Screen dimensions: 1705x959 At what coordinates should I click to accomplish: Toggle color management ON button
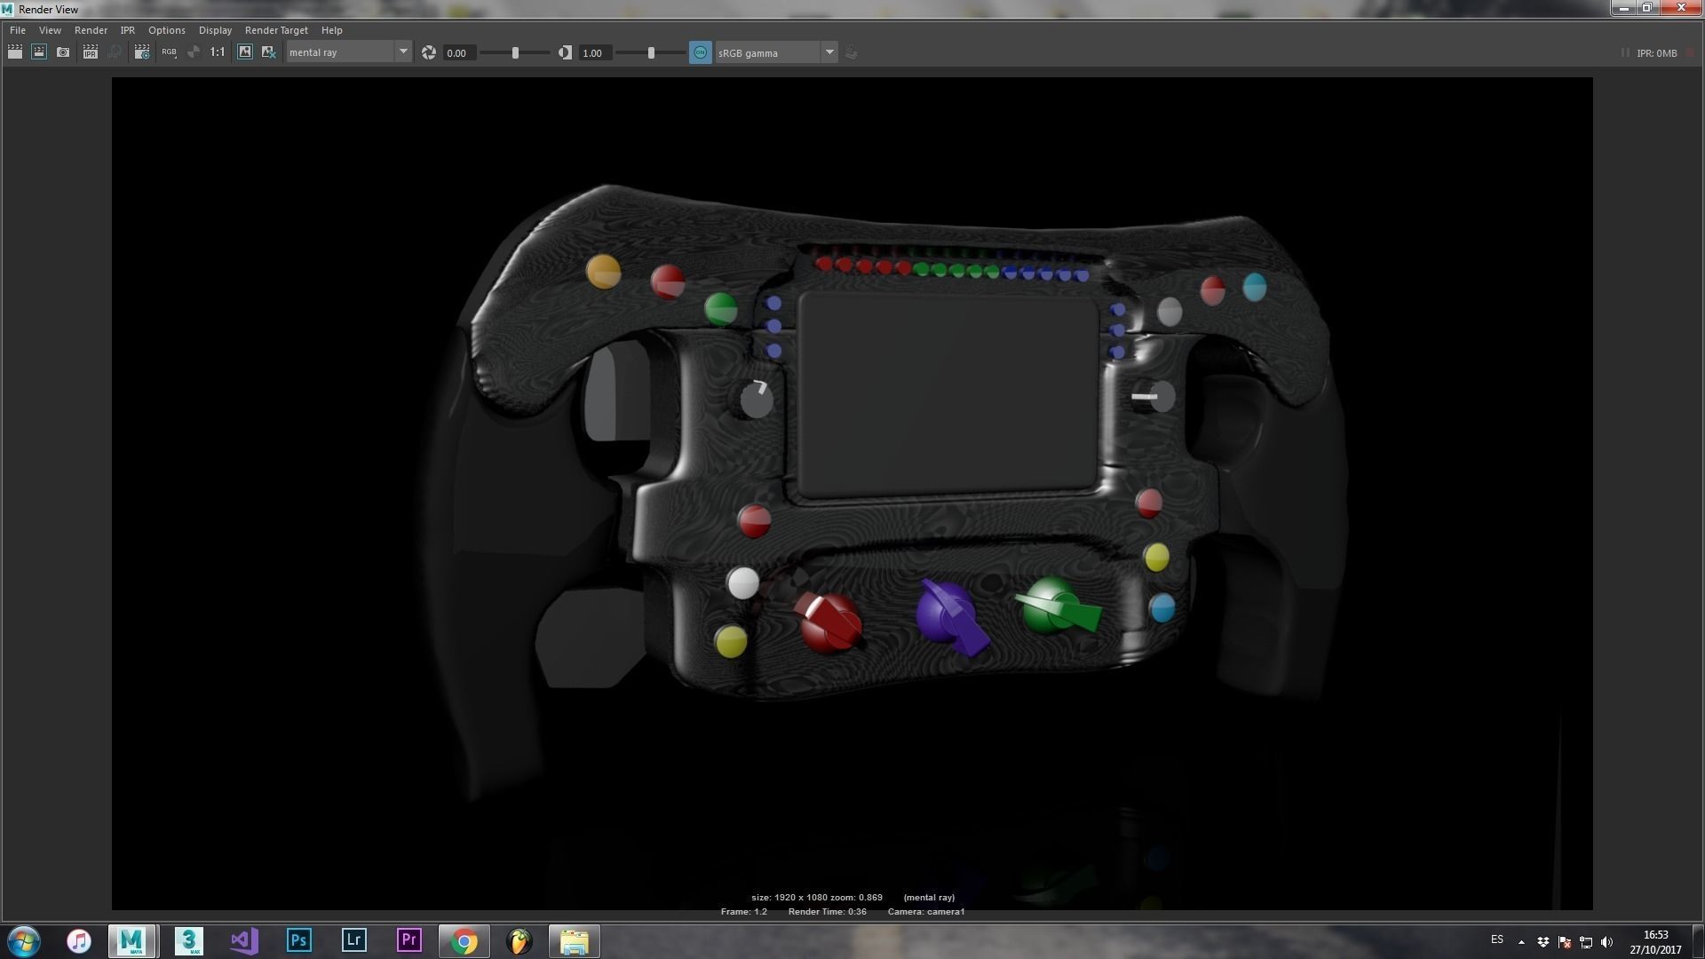click(x=700, y=52)
